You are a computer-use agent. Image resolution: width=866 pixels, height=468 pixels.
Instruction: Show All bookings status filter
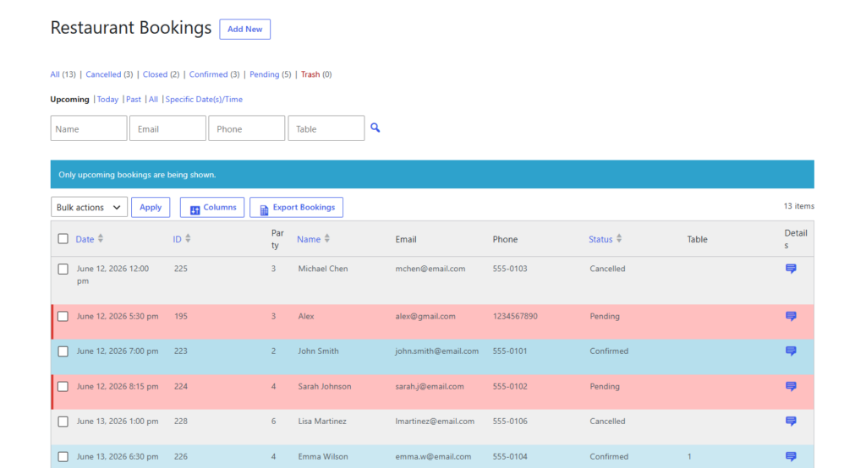pyautogui.click(x=55, y=74)
